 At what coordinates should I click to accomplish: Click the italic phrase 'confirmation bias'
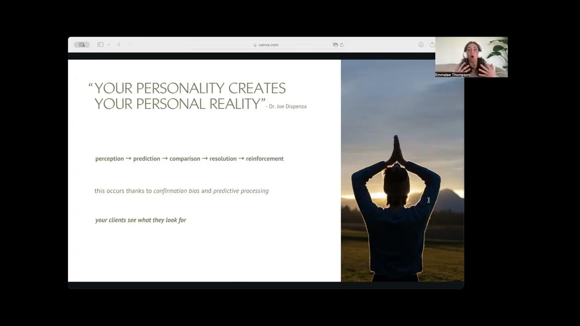[176, 191]
